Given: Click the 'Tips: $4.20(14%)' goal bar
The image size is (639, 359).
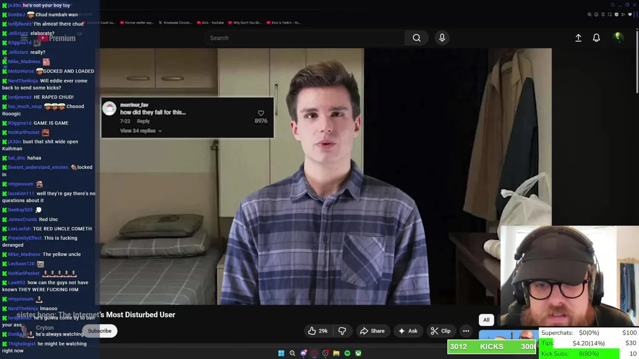Looking at the screenshot, I should coord(589,343).
